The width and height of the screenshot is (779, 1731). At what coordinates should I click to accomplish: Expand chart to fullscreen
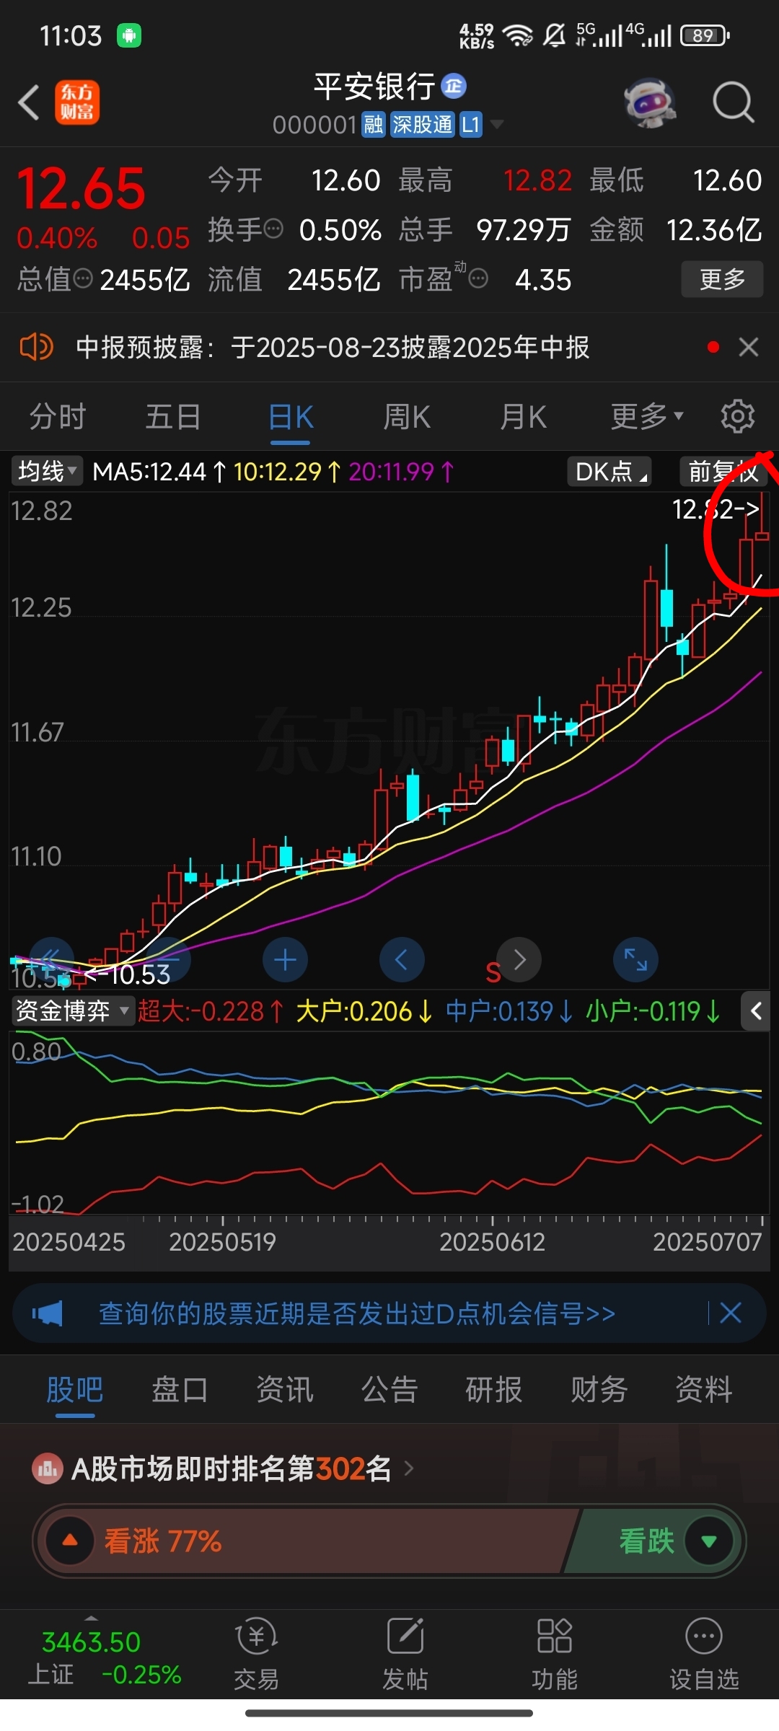(x=635, y=960)
